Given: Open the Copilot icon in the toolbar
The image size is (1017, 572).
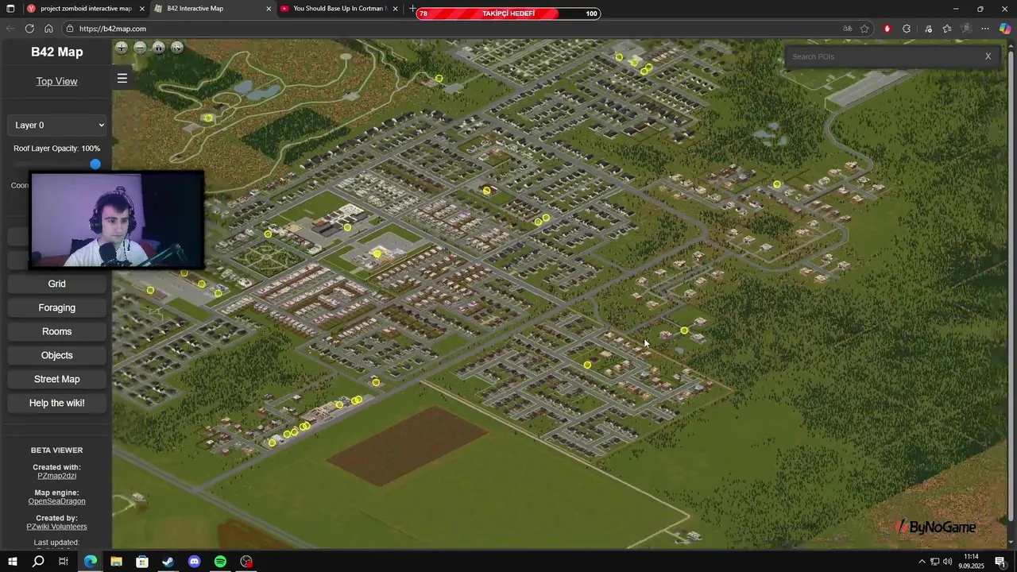Looking at the screenshot, I should [x=1005, y=29].
